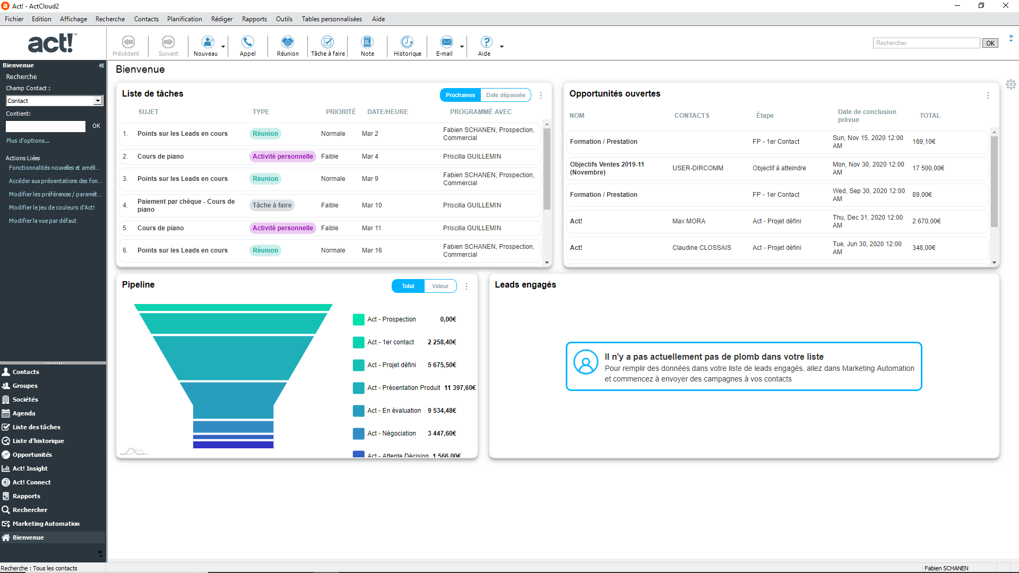This screenshot has width=1019, height=573.
Task: Open Agenda in the navigation bar
Action: (x=24, y=413)
